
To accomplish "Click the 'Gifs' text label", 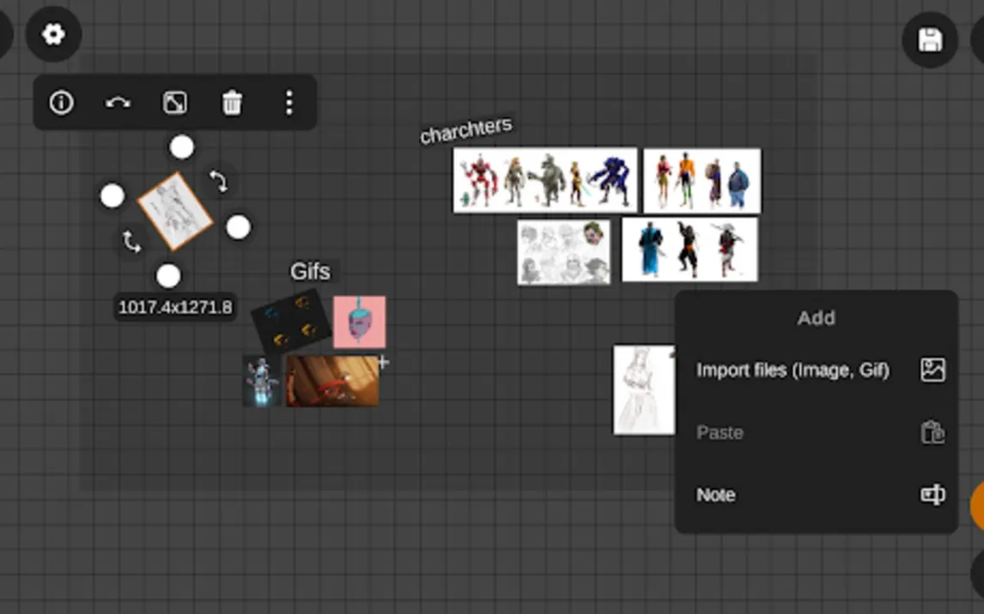I will tap(310, 272).
